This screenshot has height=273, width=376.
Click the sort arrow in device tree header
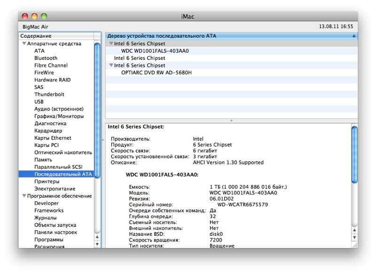354,36
